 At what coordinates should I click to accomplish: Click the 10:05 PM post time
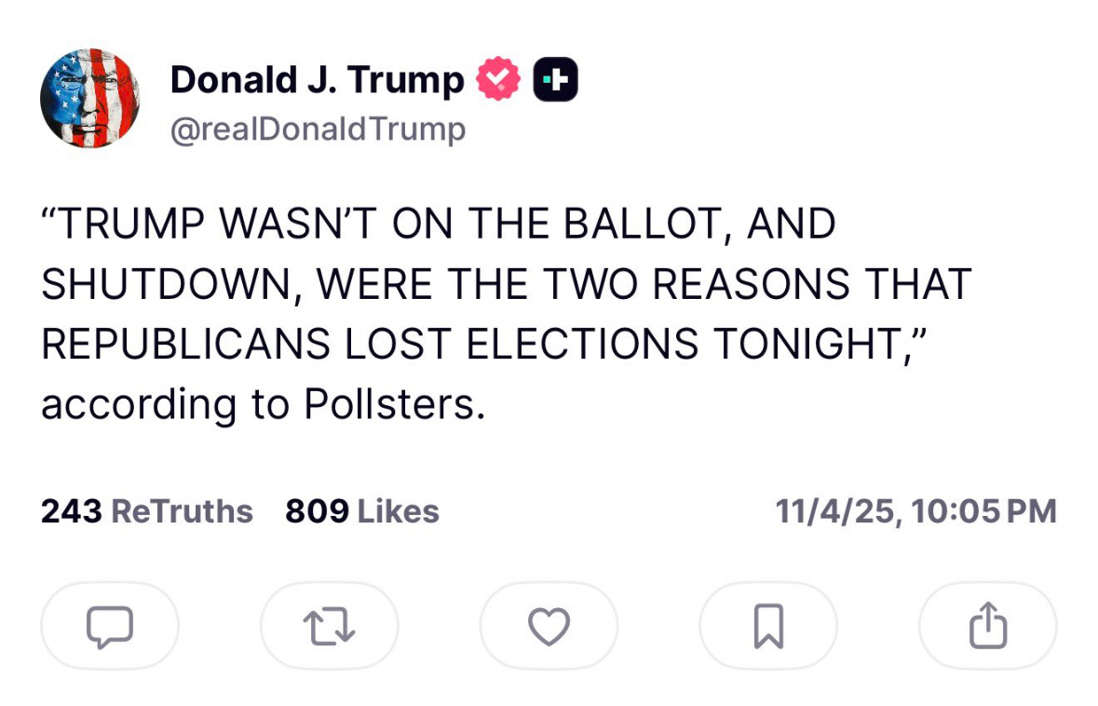click(x=984, y=511)
